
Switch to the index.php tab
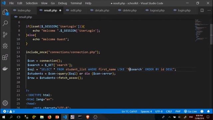[x=24, y=10]
